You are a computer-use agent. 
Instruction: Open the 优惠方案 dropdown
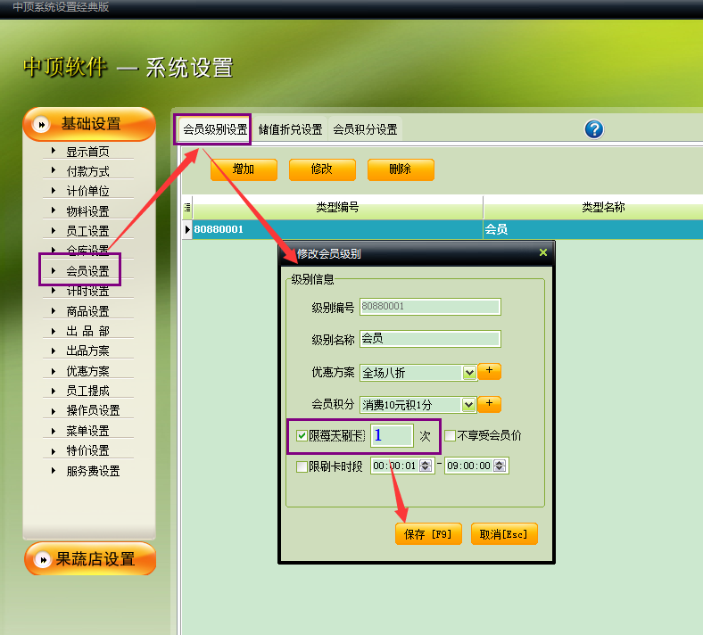click(469, 373)
